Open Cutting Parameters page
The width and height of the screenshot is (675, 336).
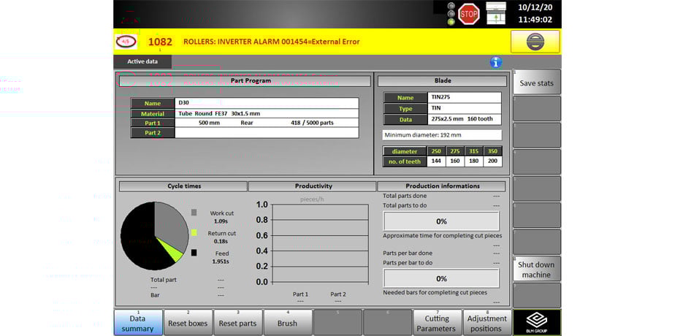click(437, 323)
